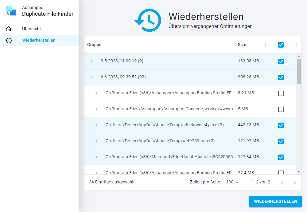Click the Ashampoo Connect service path text
Screen dimensions: 307x212
tap(170, 109)
